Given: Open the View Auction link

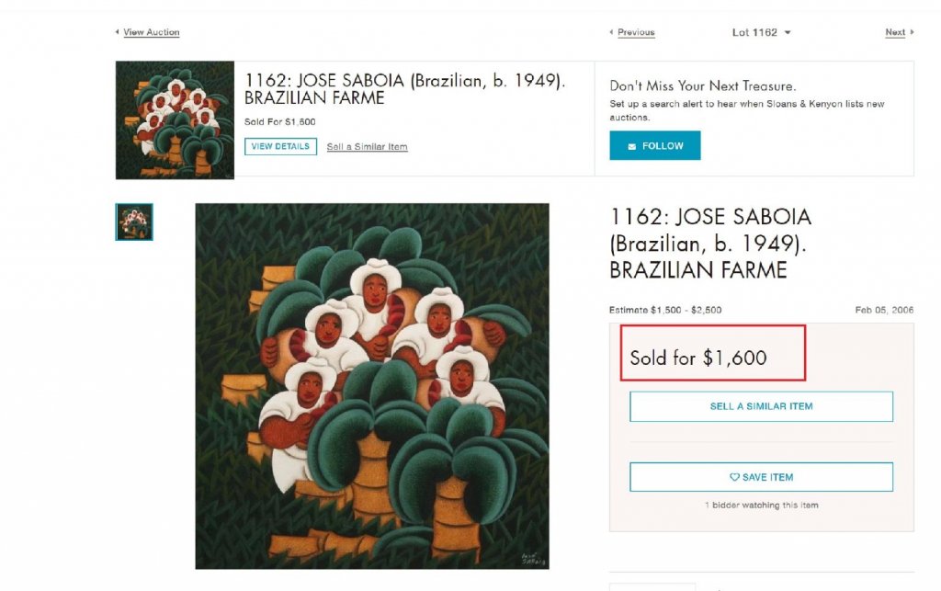Looking at the screenshot, I should pos(152,32).
